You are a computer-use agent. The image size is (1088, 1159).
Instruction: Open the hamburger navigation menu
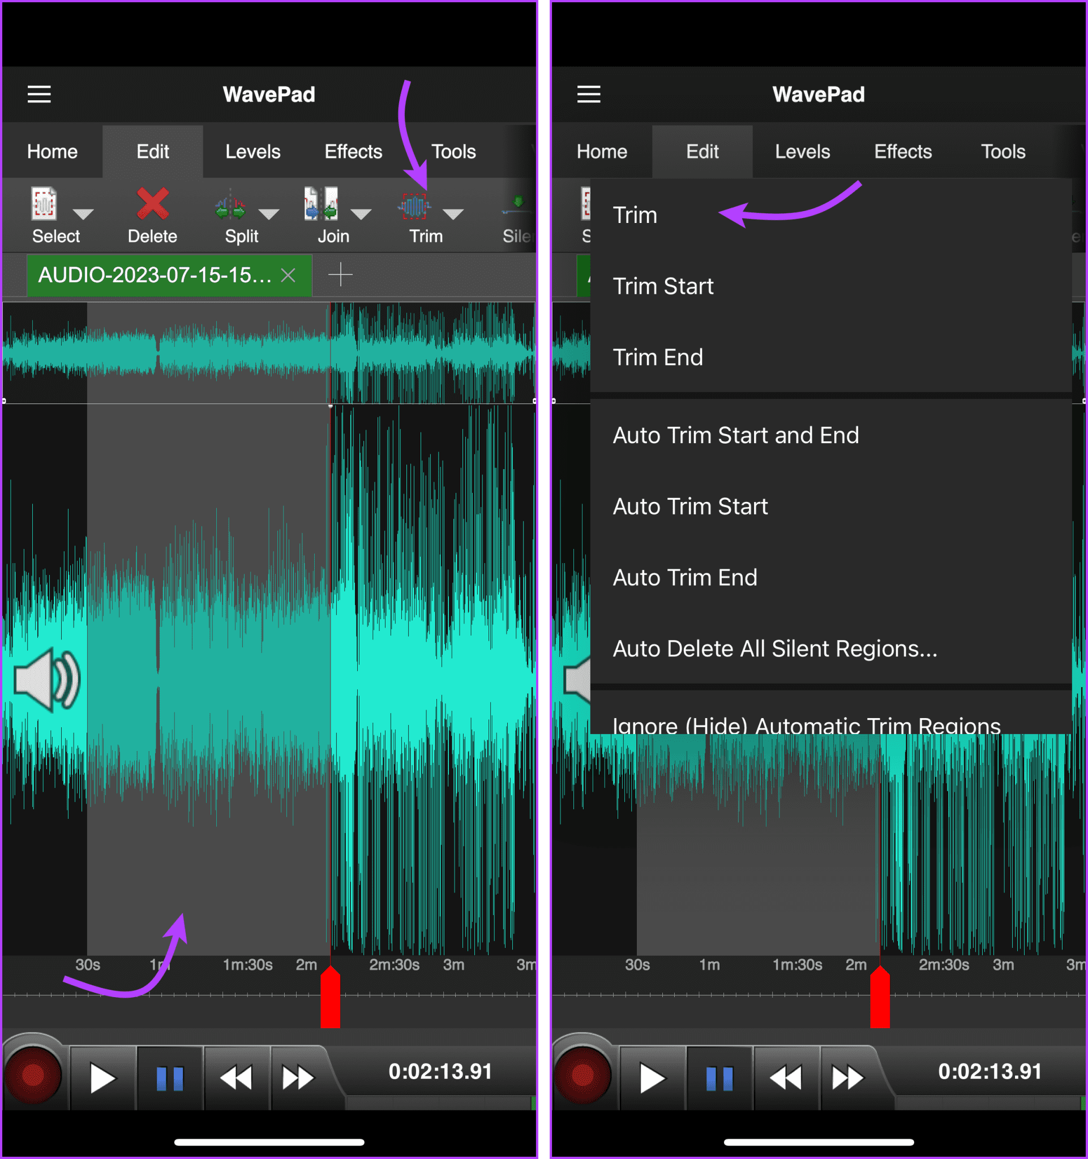point(38,95)
